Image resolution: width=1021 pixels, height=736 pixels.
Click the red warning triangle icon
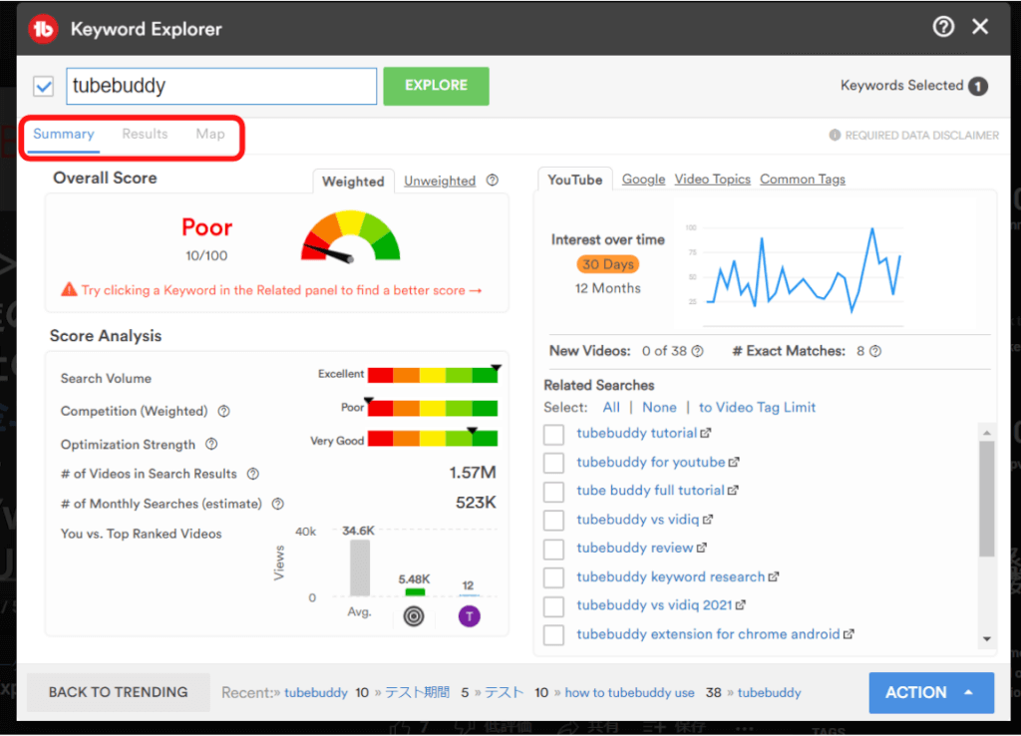pyautogui.click(x=69, y=289)
